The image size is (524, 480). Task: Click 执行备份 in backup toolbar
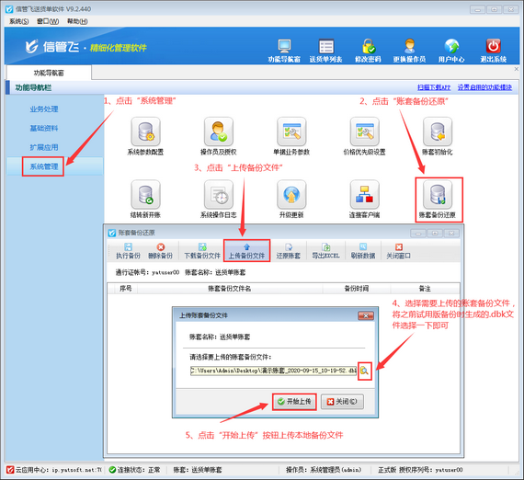coord(128,251)
